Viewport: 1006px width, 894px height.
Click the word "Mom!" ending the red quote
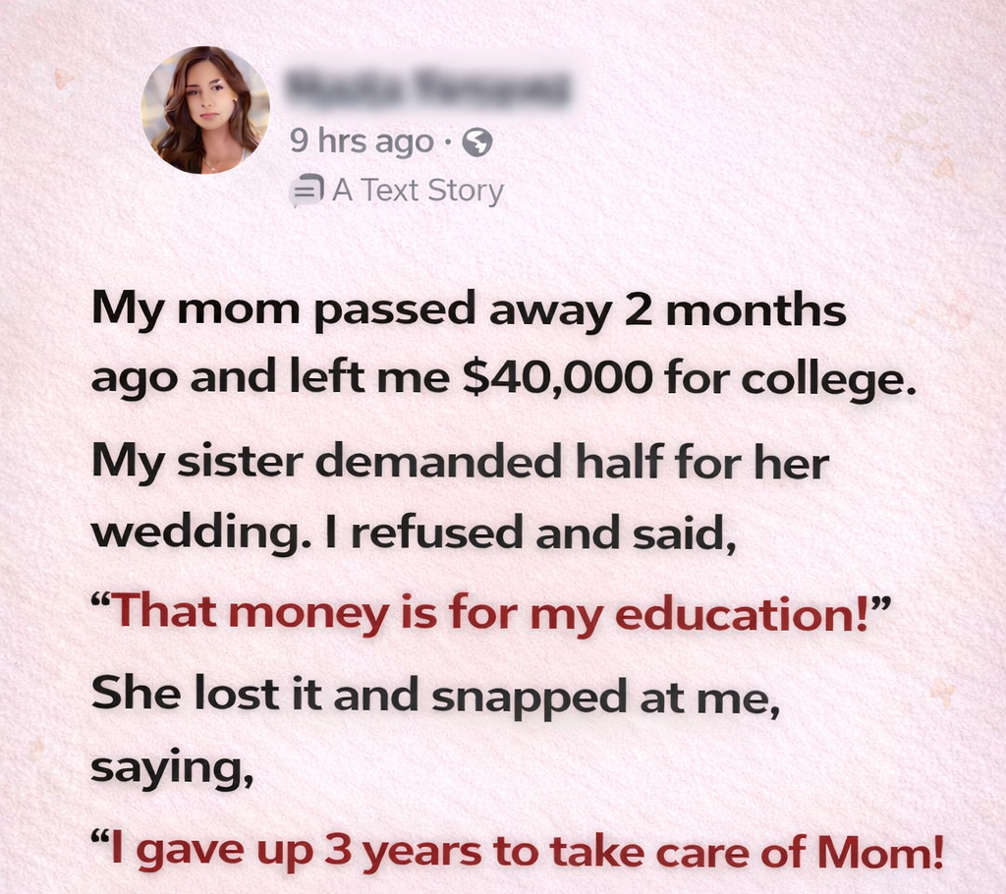pyautogui.click(x=887, y=851)
